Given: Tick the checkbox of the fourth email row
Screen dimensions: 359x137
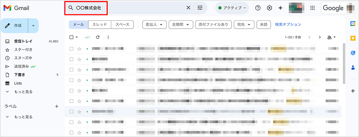Looking at the screenshot, I should click(x=71, y=80).
